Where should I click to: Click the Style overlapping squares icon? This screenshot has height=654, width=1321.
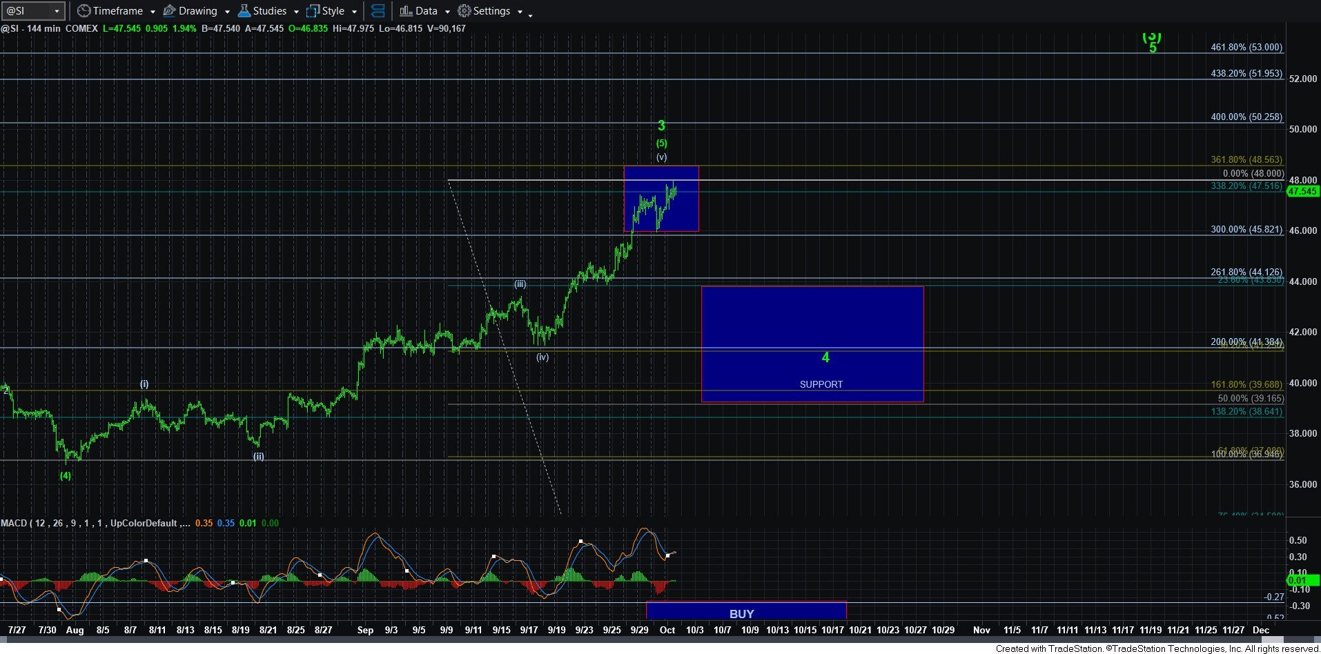click(313, 11)
